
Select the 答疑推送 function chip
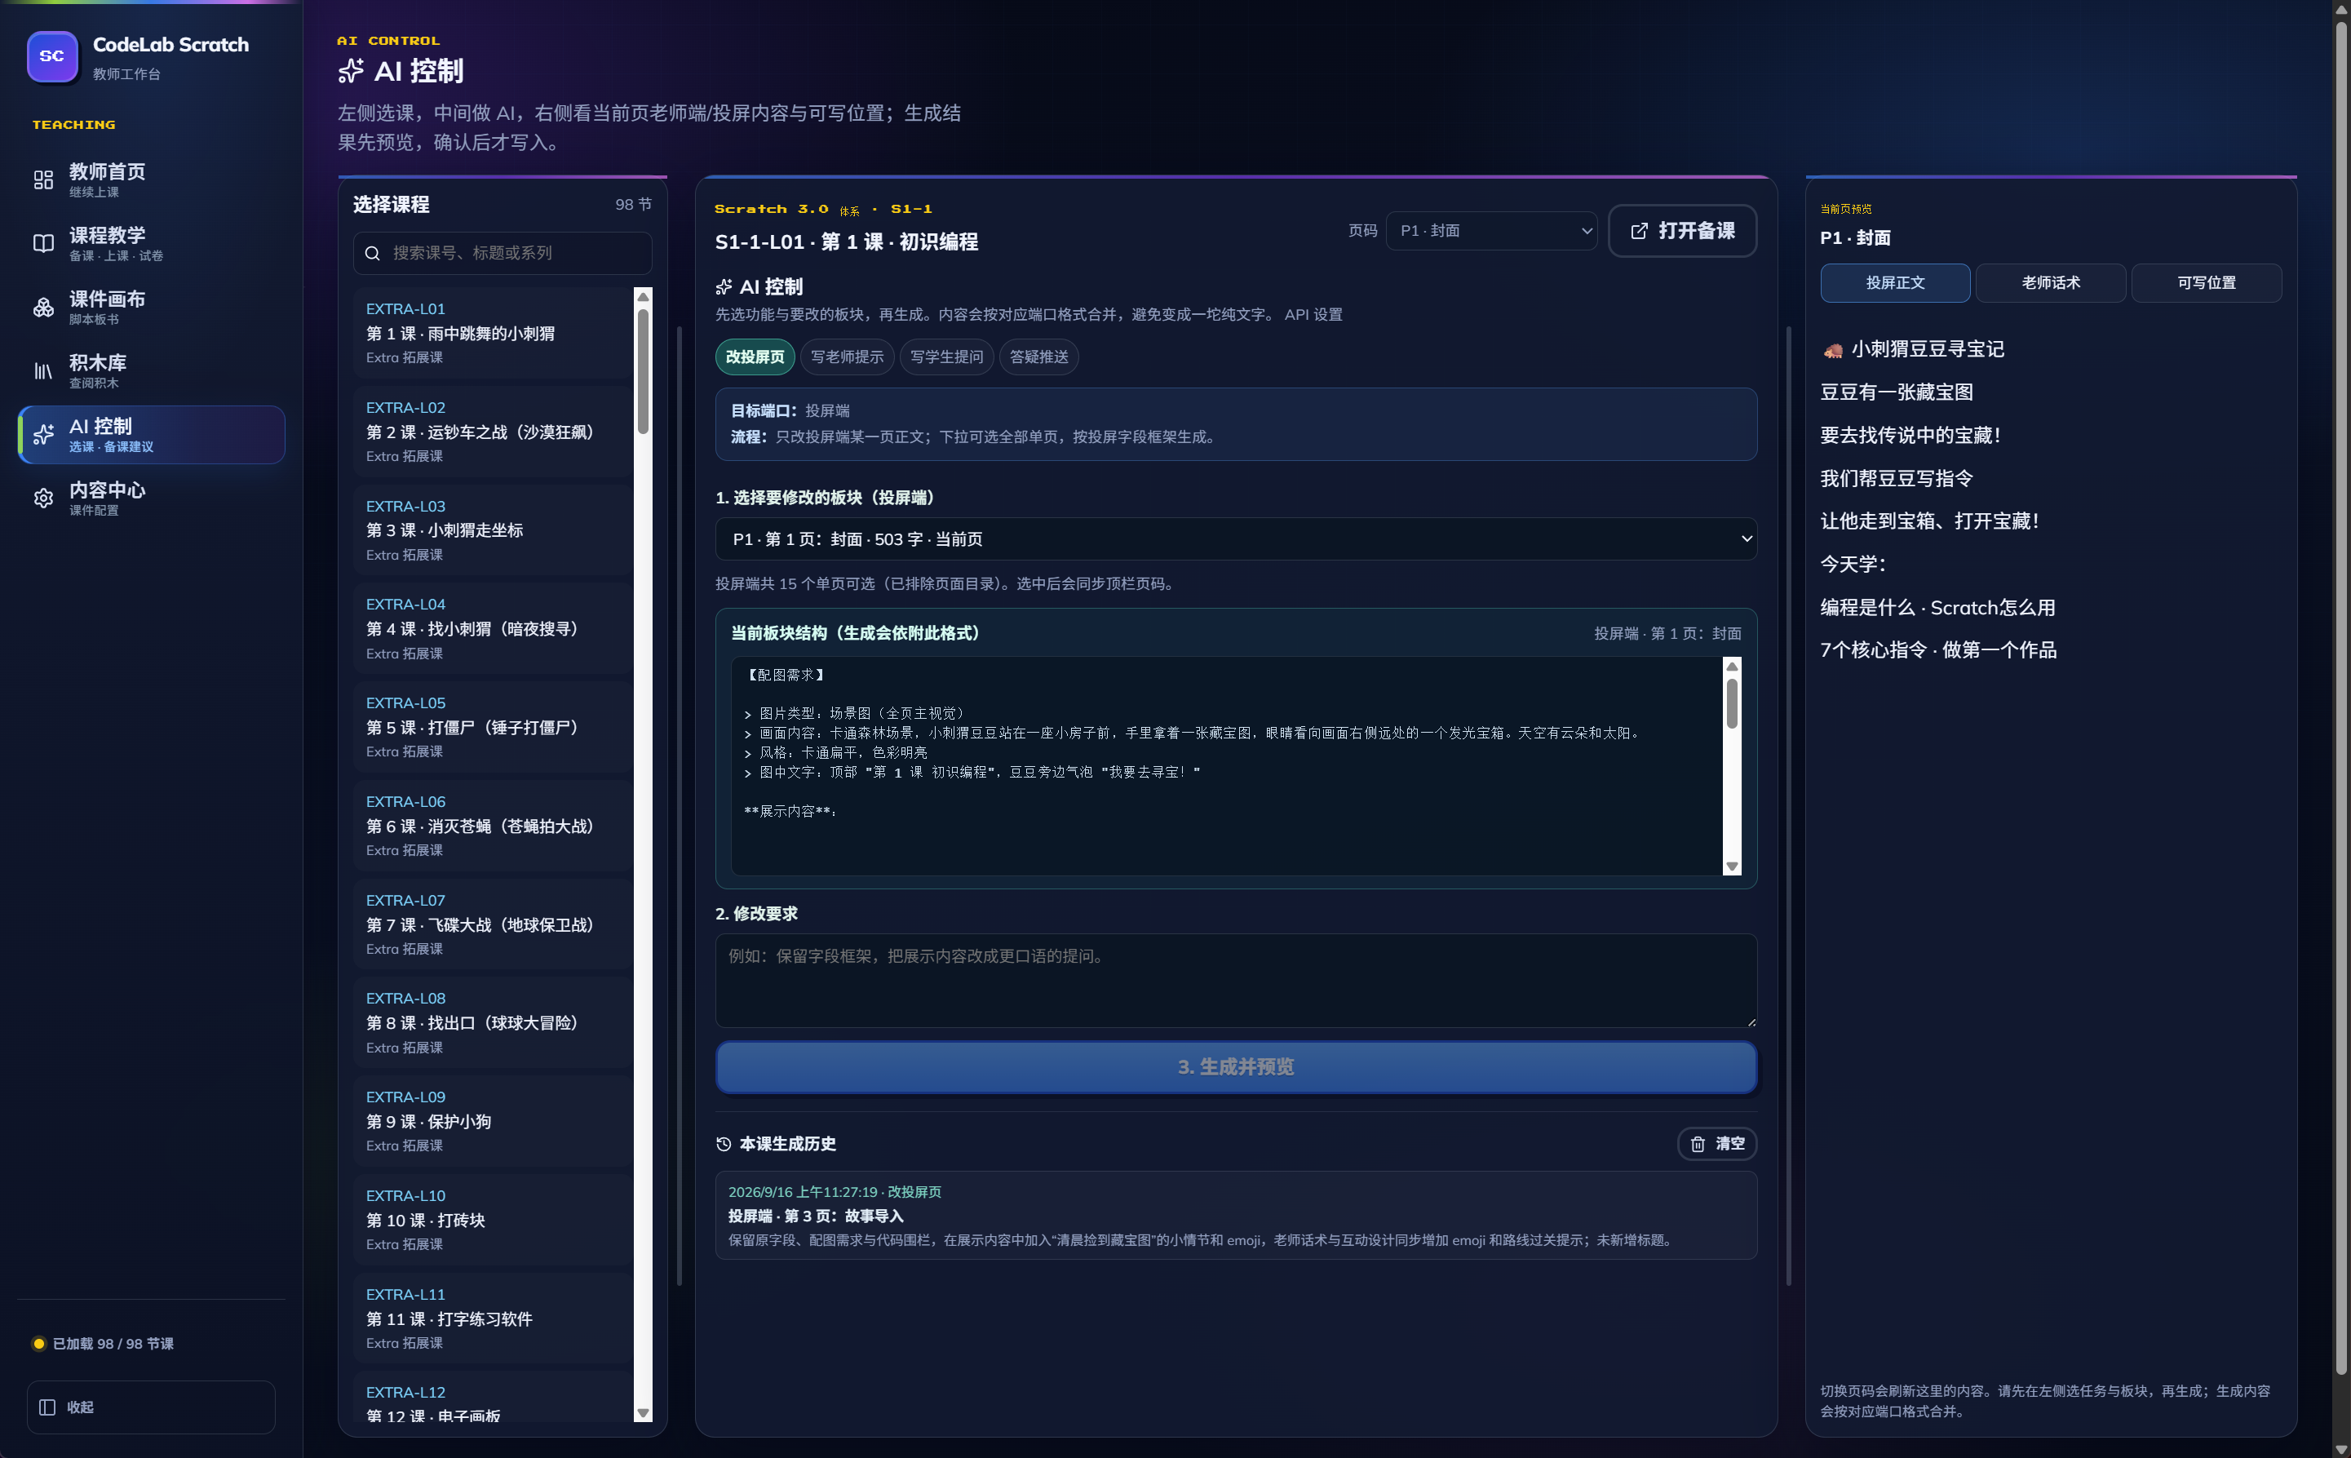coord(1039,357)
